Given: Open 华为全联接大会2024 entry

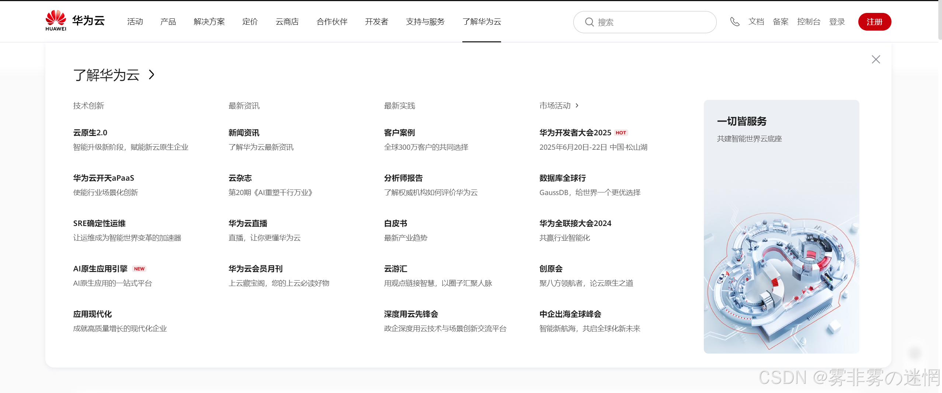Looking at the screenshot, I should (x=575, y=223).
